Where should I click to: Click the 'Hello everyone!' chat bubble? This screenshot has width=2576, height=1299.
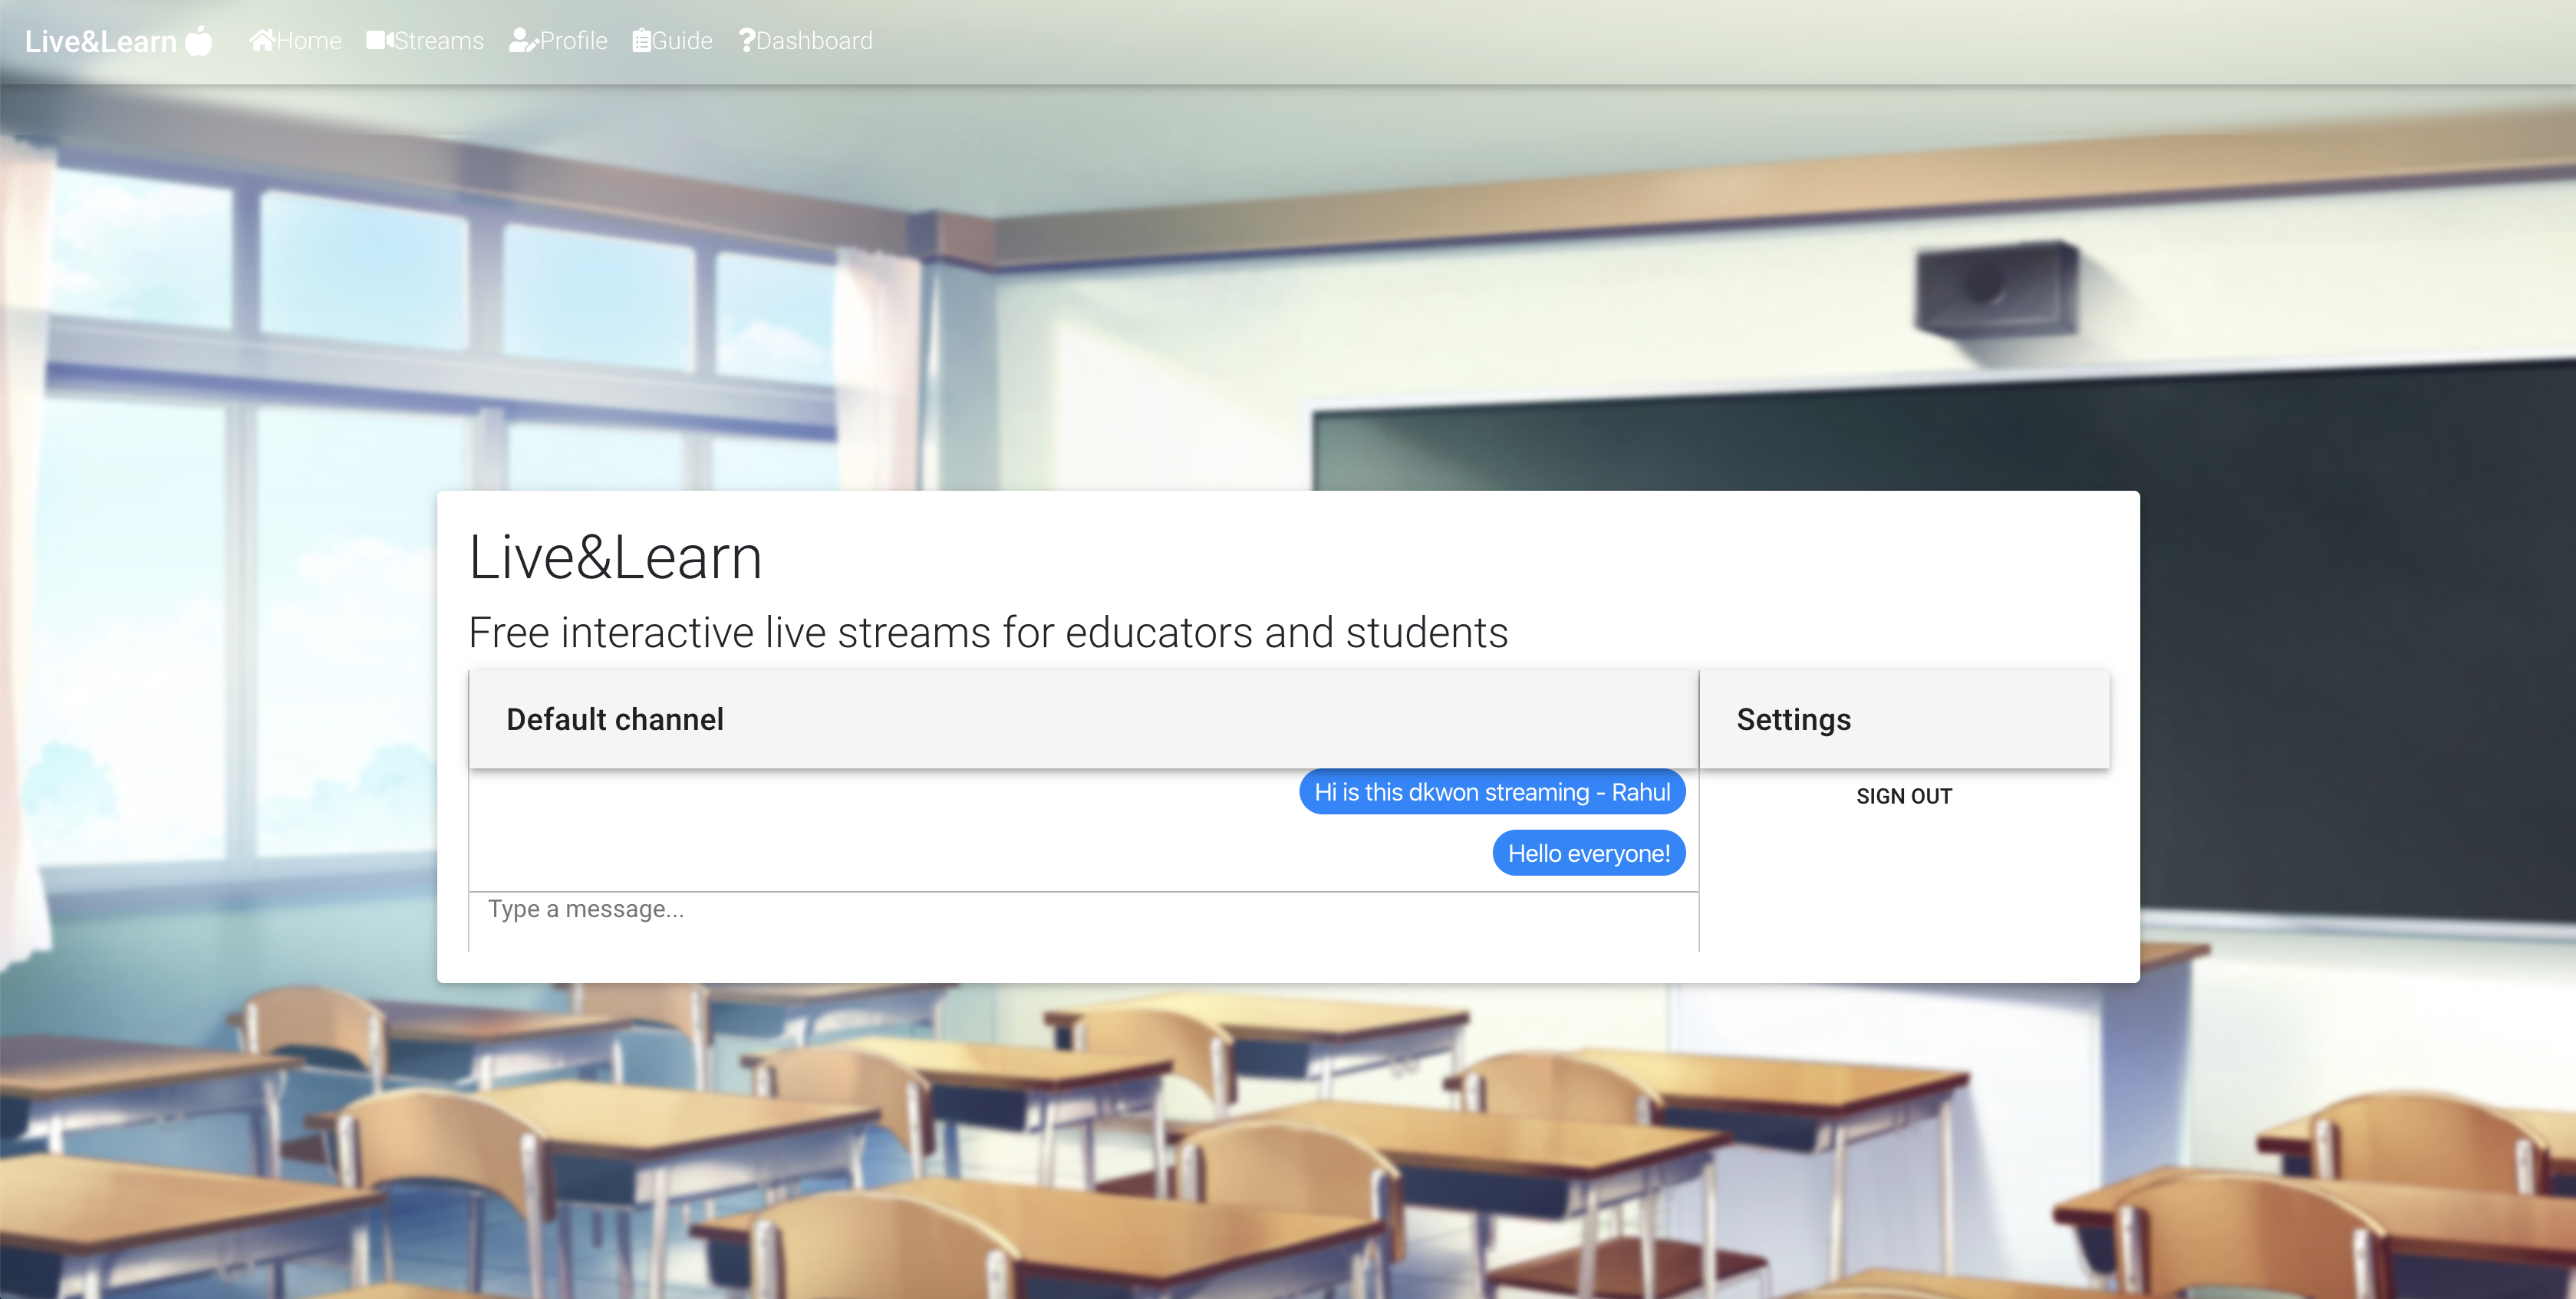[x=1588, y=853]
